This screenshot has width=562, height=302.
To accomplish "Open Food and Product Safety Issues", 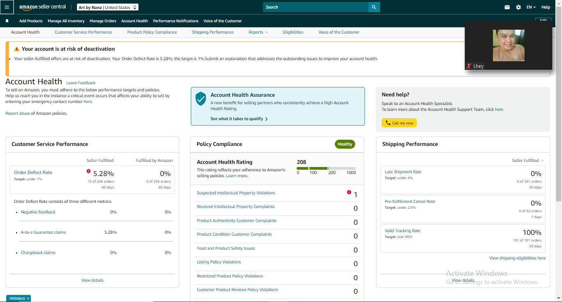I will [226, 248].
